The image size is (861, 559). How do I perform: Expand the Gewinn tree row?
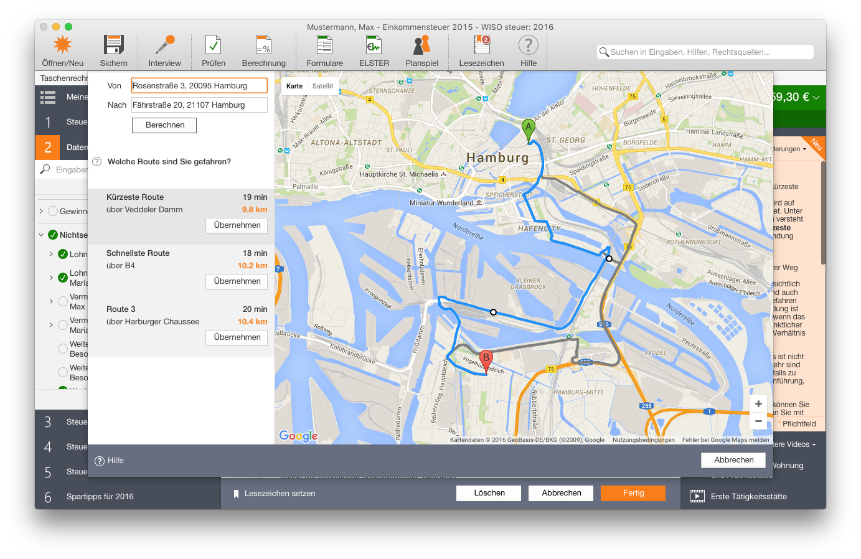coord(42,211)
